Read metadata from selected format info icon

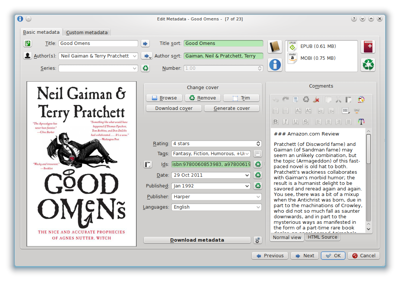click(x=275, y=65)
